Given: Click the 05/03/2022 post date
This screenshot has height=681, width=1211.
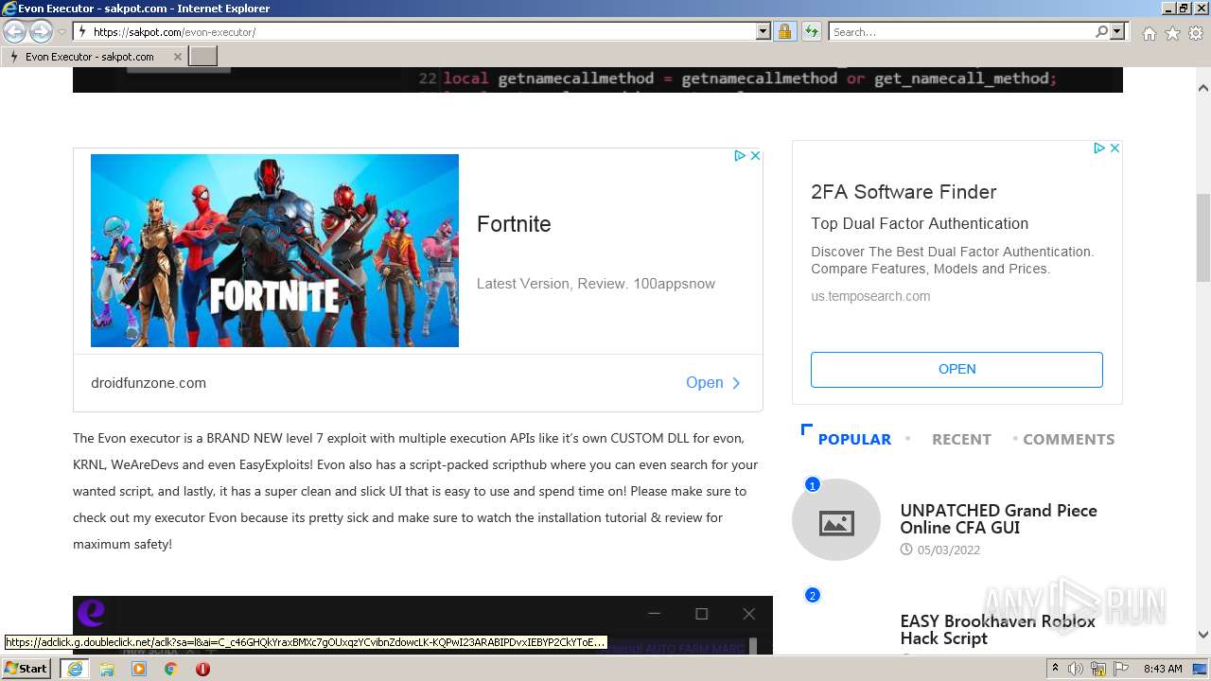Looking at the screenshot, I should 948,550.
